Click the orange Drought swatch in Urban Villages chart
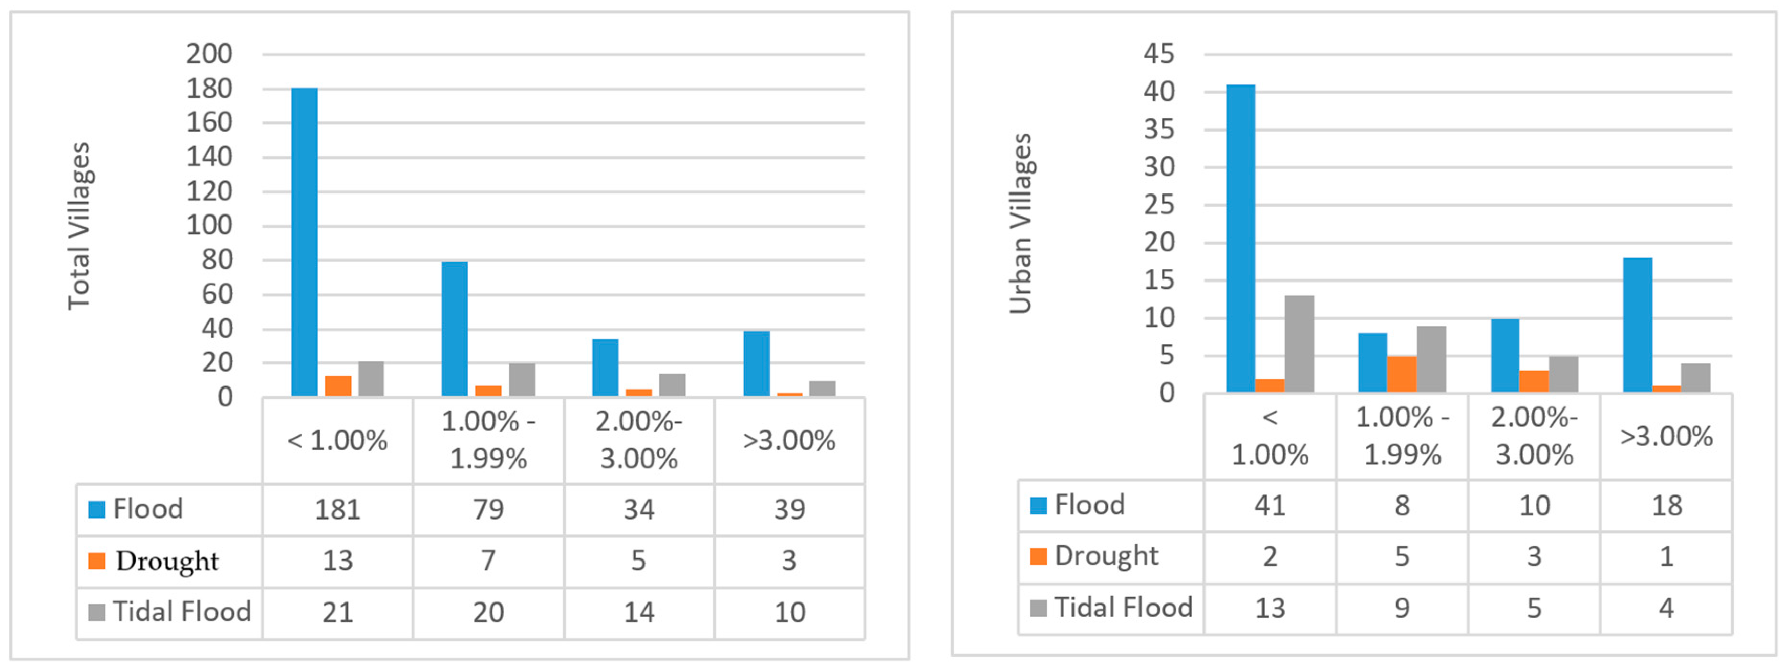Image resolution: width=1784 pixels, height=668 pixels. pos(1038,556)
